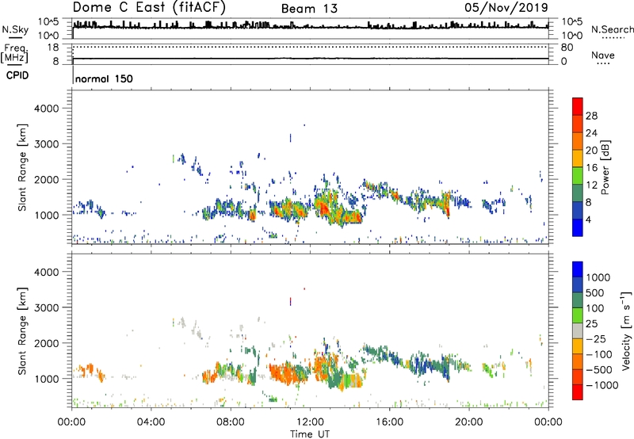Click the '4000' tick on power panel range axis
This screenshot has height=439, width=634.
(46, 109)
